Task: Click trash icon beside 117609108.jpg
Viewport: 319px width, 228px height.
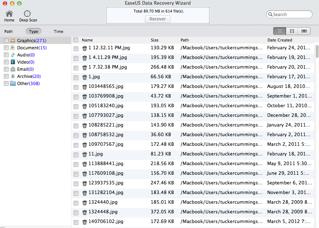Action: (85, 174)
